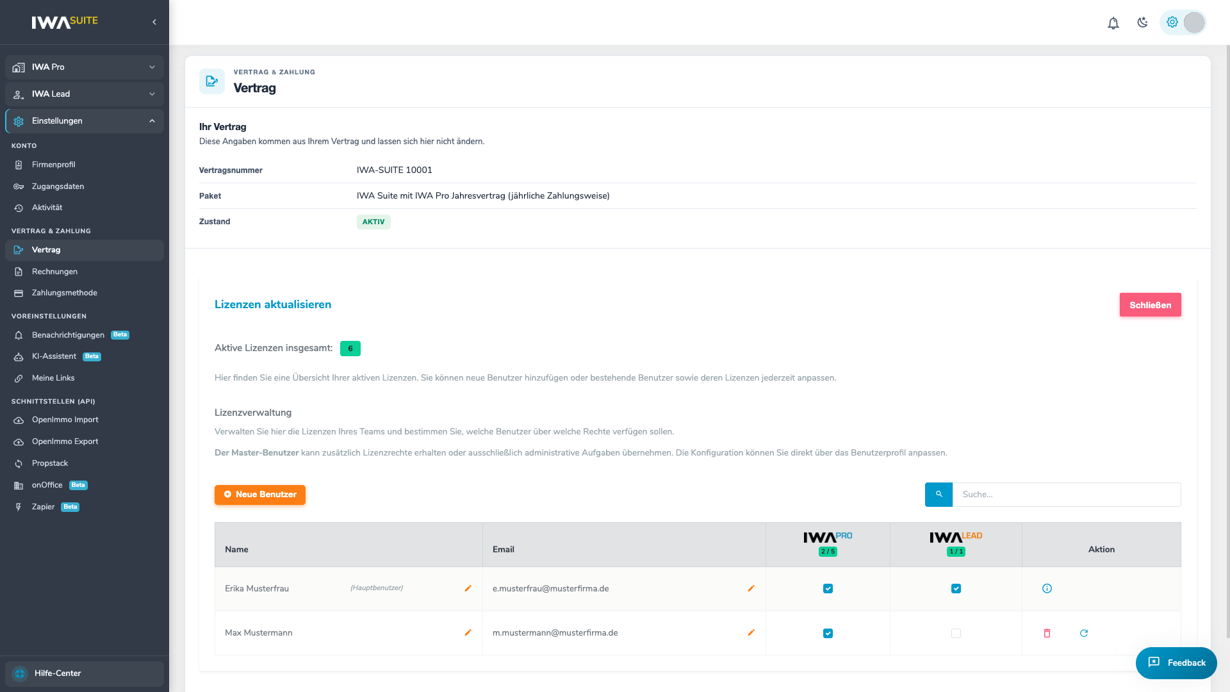The height and width of the screenshot is (692, 1230).
Task: Open the Feedback button
Action: 1176,663
